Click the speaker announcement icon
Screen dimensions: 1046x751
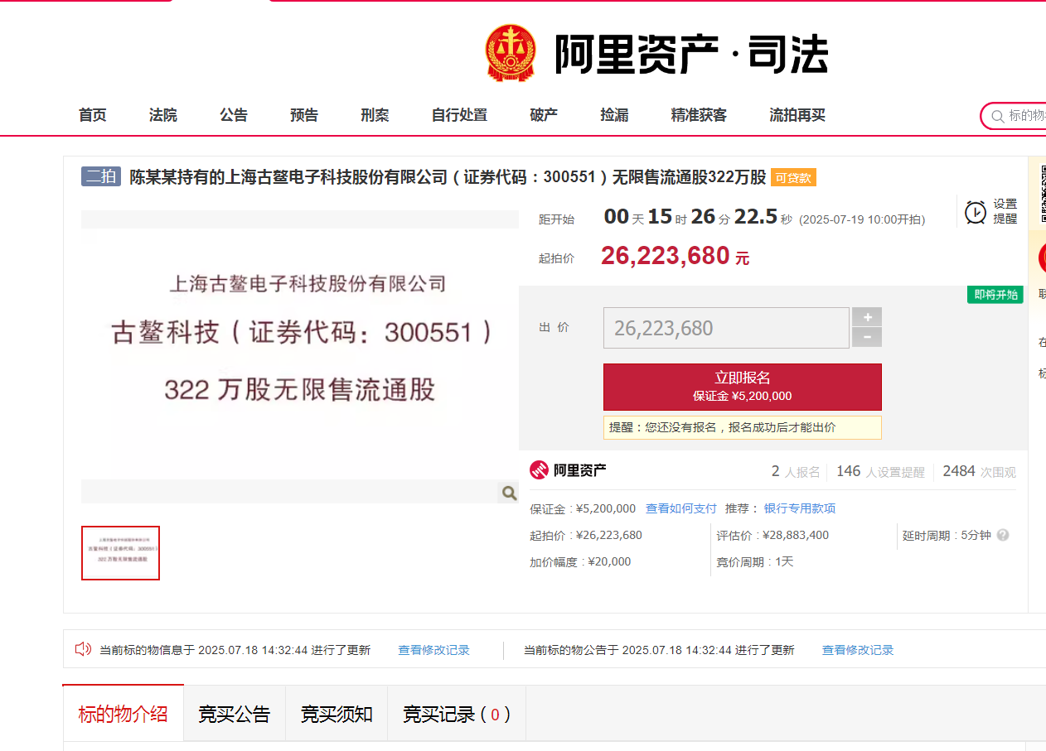[x=83, y=649]
